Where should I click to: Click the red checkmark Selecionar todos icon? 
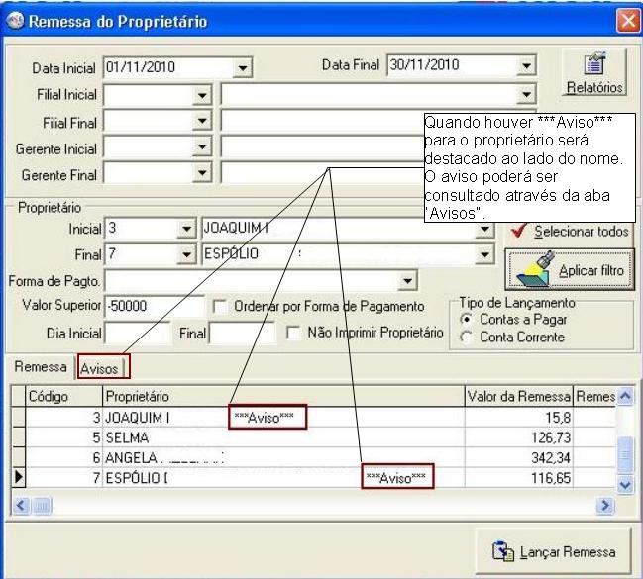click(x=520, y=231)
